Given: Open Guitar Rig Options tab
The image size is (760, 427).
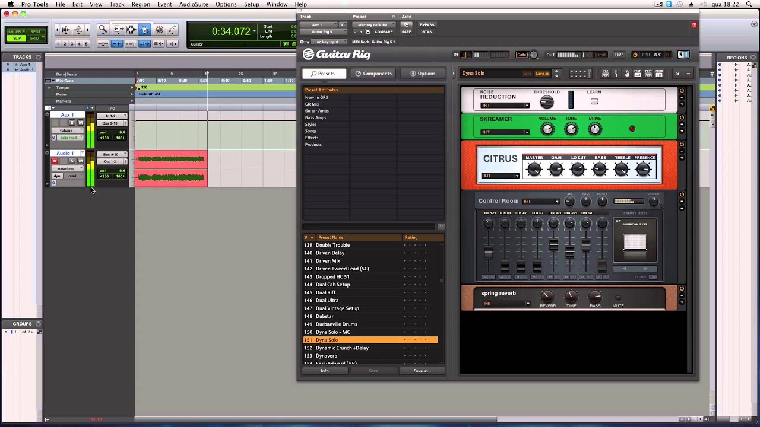Looking at the screenshot, I should (423, 74).
